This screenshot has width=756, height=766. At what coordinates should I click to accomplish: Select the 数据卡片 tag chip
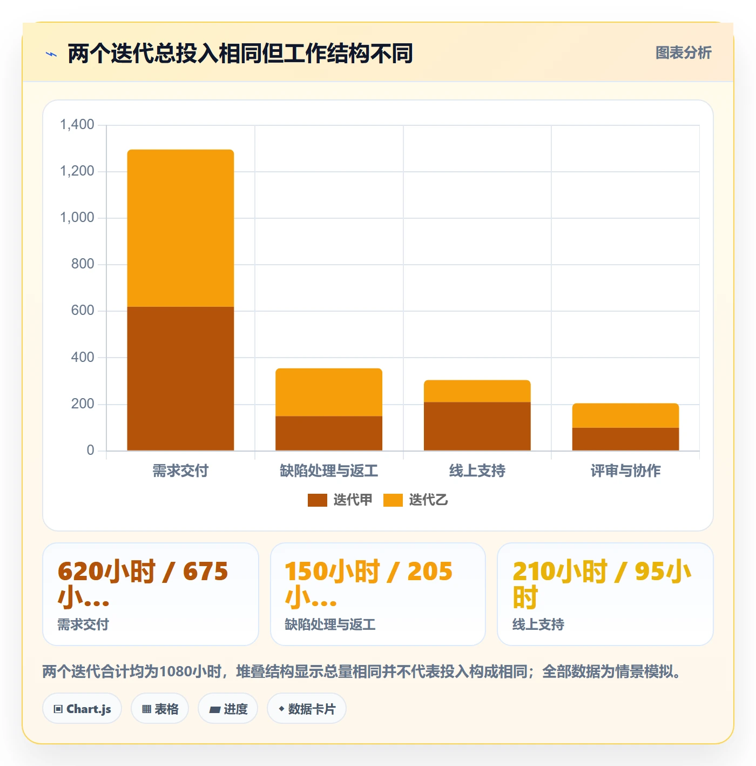click(x=307, y=708)
